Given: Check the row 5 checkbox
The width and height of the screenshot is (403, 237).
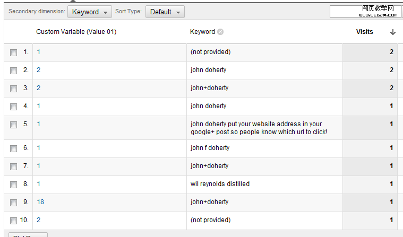Looking at the screenshot, I should pyautogui.click(x=13, y=125).
